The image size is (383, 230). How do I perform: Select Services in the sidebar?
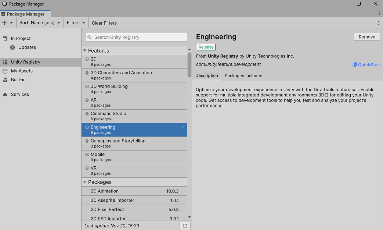pyautogui.click(x=40, y=95)
